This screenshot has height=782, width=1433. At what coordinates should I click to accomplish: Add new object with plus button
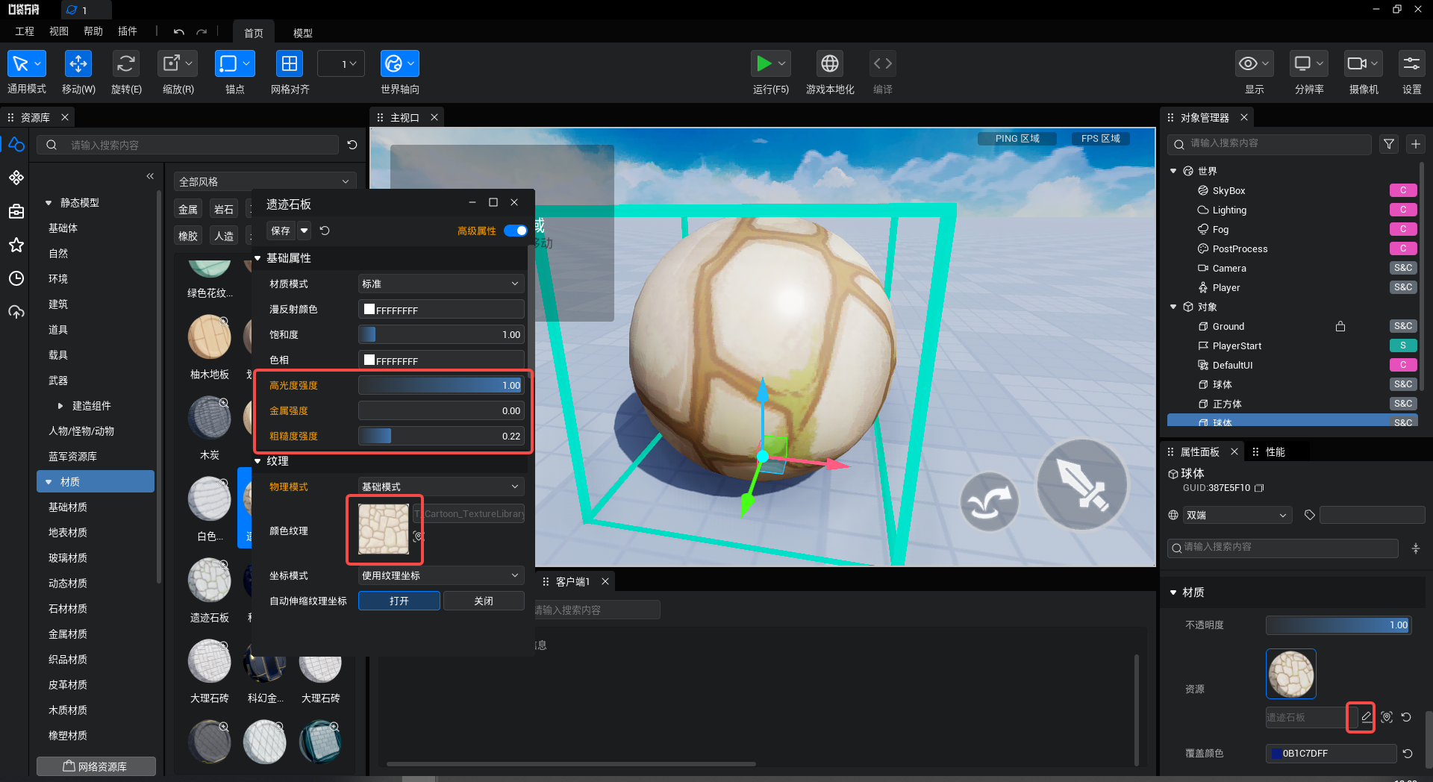click(1416, 144)
